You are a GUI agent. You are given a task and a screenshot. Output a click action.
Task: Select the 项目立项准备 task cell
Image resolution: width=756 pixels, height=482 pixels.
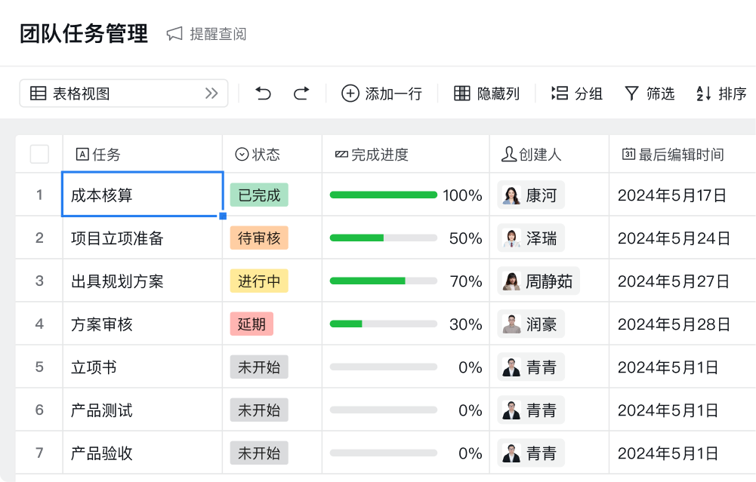pyautogui.click(x=143, y=238)
